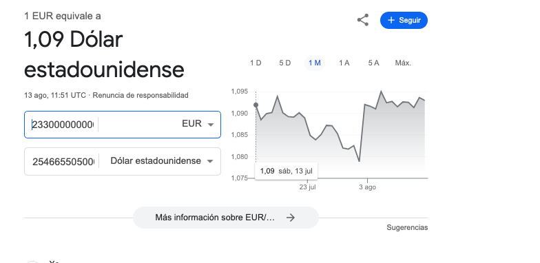The image size is (540, 263).
Task: Open Más información sobre EUR/… button
Action: tap(226, 218)
